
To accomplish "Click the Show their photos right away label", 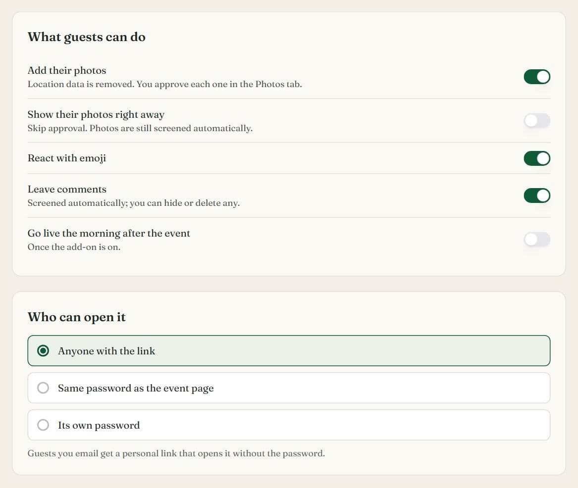I will coord(96,114).
